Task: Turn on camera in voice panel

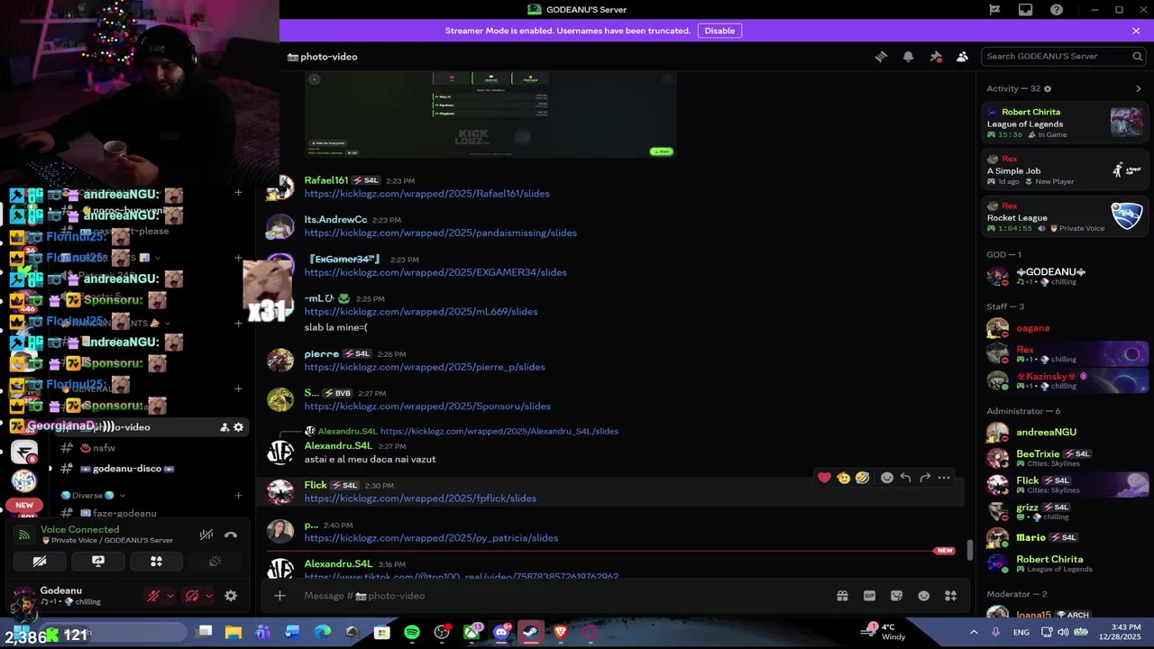Action: (40, 561)
